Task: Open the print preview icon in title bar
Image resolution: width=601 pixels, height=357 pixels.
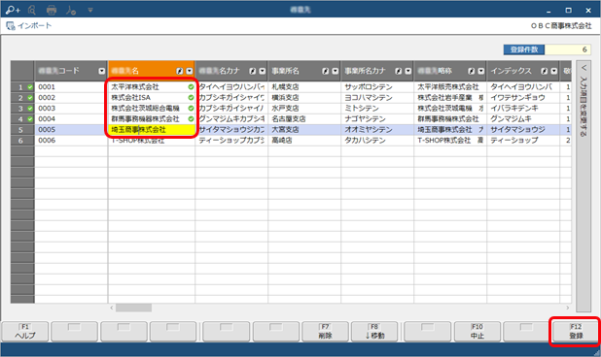Action: (x=32, y=10)
